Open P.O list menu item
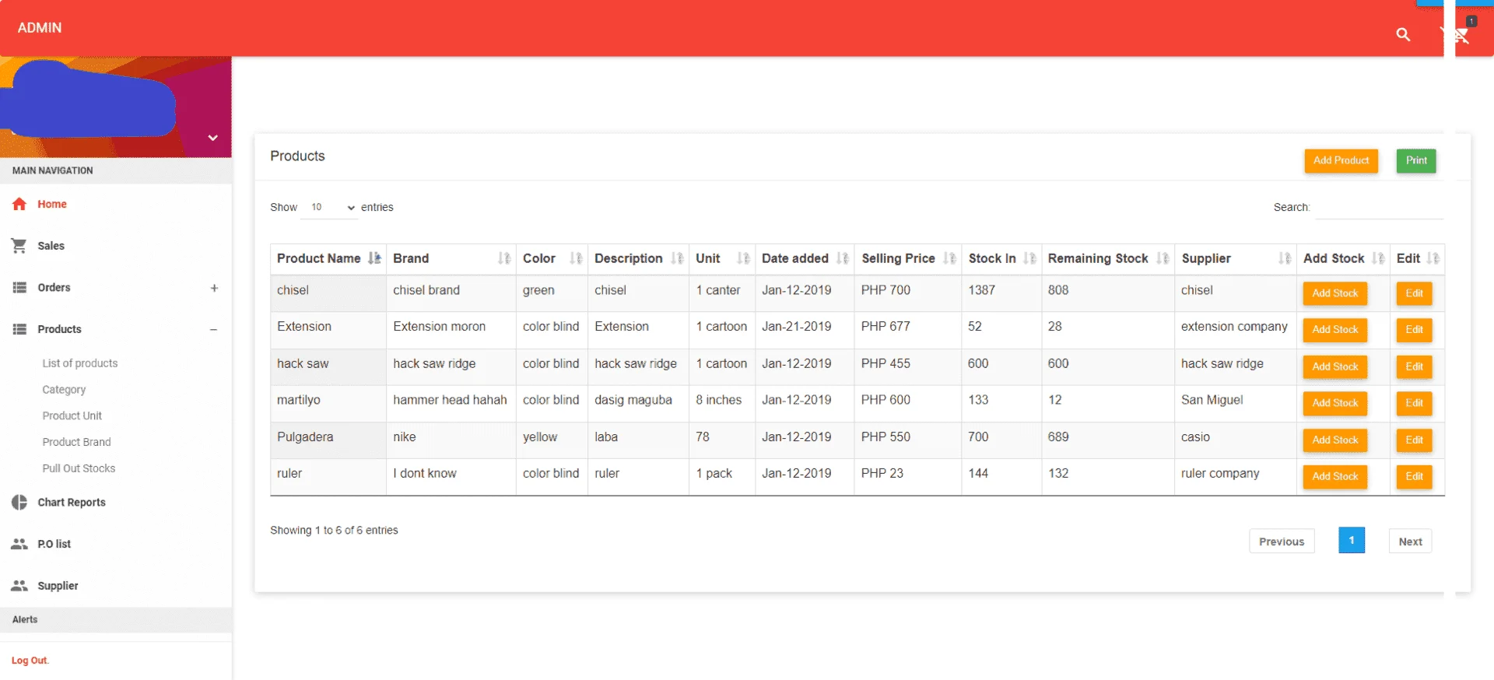 point(54,544)
